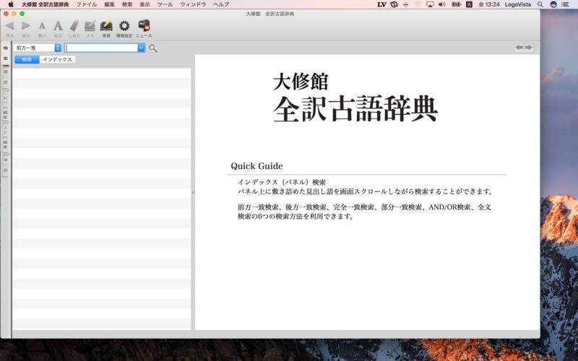Open the ツール menu
The image size is (578, 361).
165,4
